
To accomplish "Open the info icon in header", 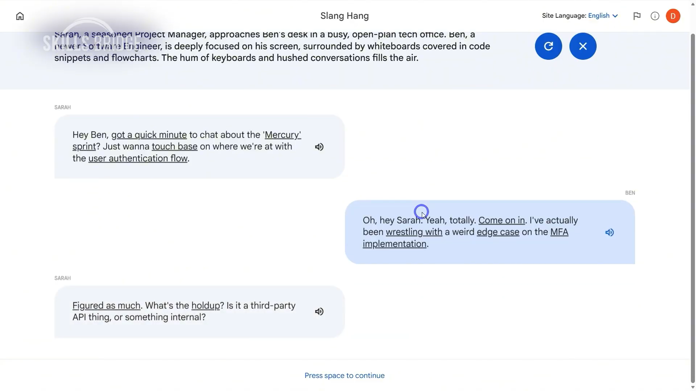I will [655, 16].
